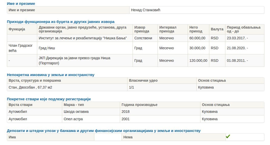270x145 pixels.
Task: Select the Депозити и штедни улози heading
Action: [x=104, y=131]
